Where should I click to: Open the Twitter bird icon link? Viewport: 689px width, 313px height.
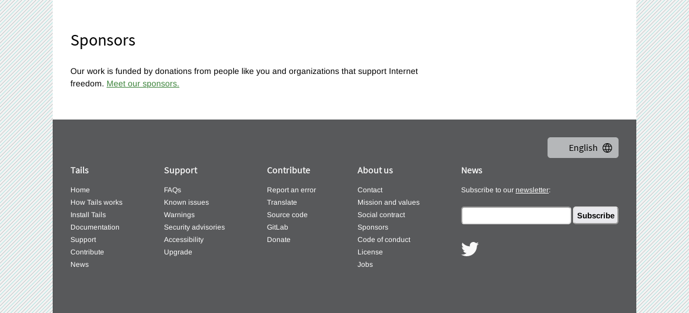(x=470, y=249)
